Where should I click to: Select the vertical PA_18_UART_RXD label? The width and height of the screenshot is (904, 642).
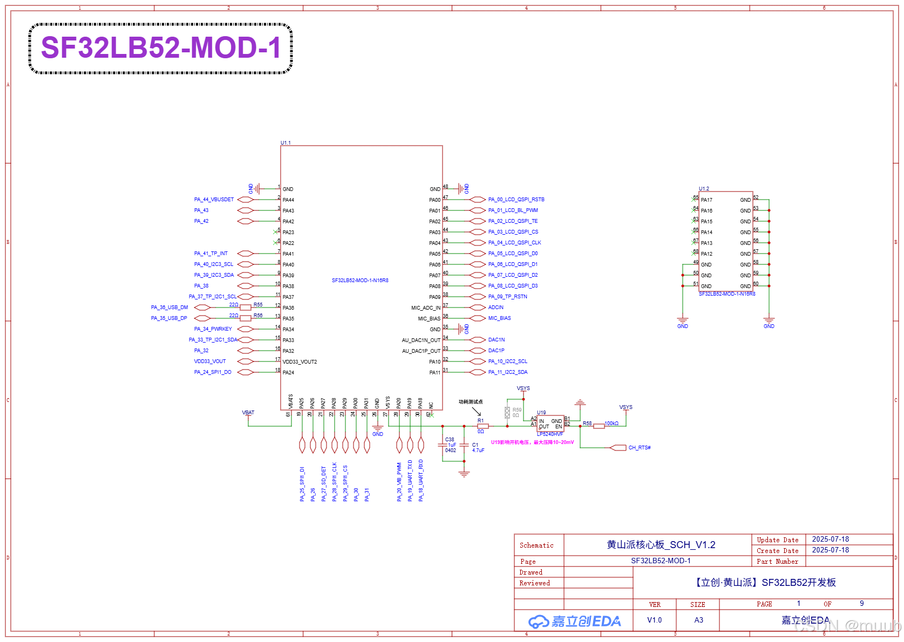[x=421, y=481]
